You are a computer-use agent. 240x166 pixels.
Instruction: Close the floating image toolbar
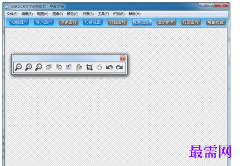tap(123, 58)
